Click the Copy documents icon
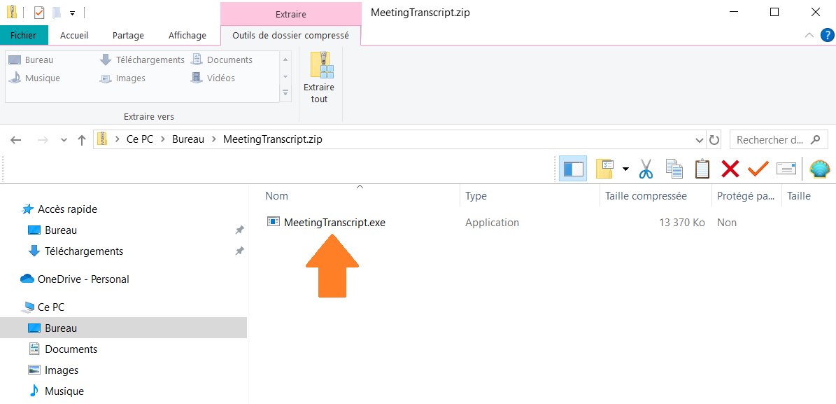The width and height of the screenshot is (836, 404). (x=674, y=169)
